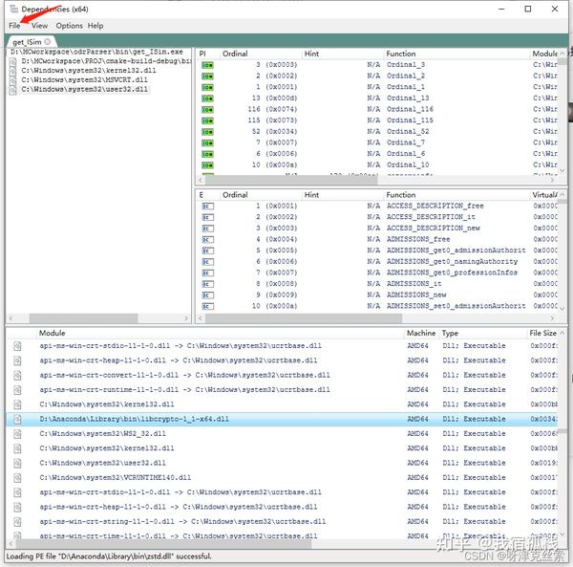Click import icon for Ordinal_3 row
This screenshot has width=573, height=567.
[x=207, y=65]
